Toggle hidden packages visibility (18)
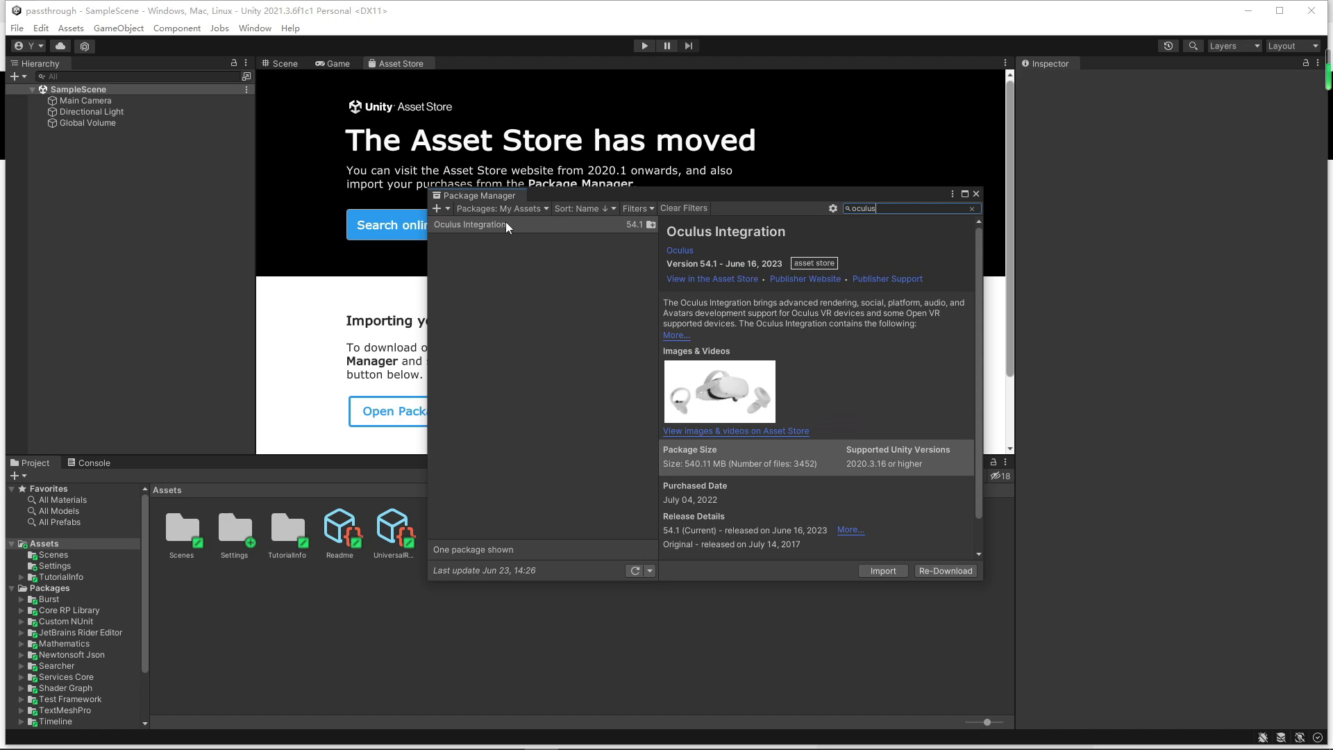Screen dimensions: 1333x750 (x=1000, y=476)
